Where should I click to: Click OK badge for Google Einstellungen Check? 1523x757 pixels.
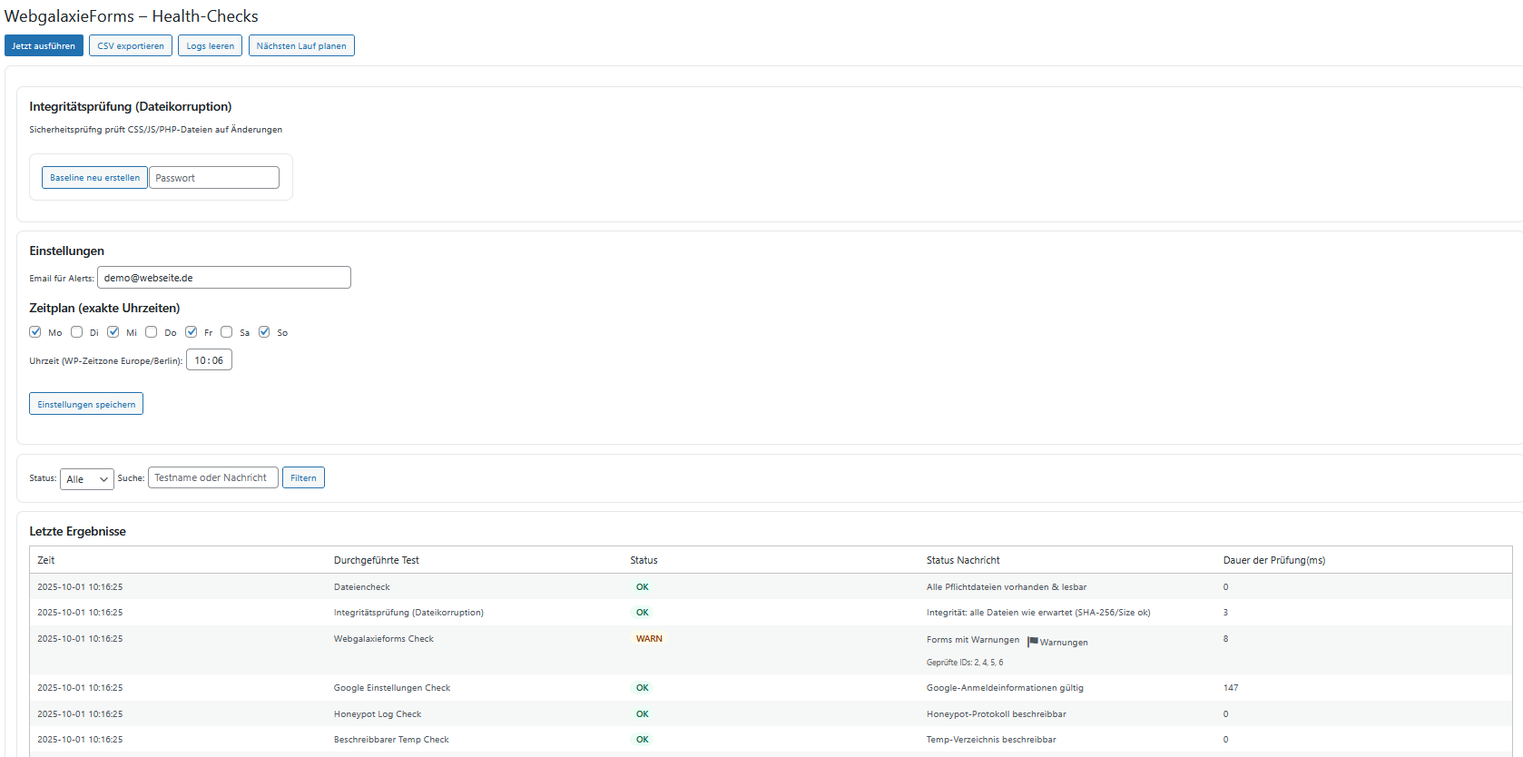pos(642,688)
